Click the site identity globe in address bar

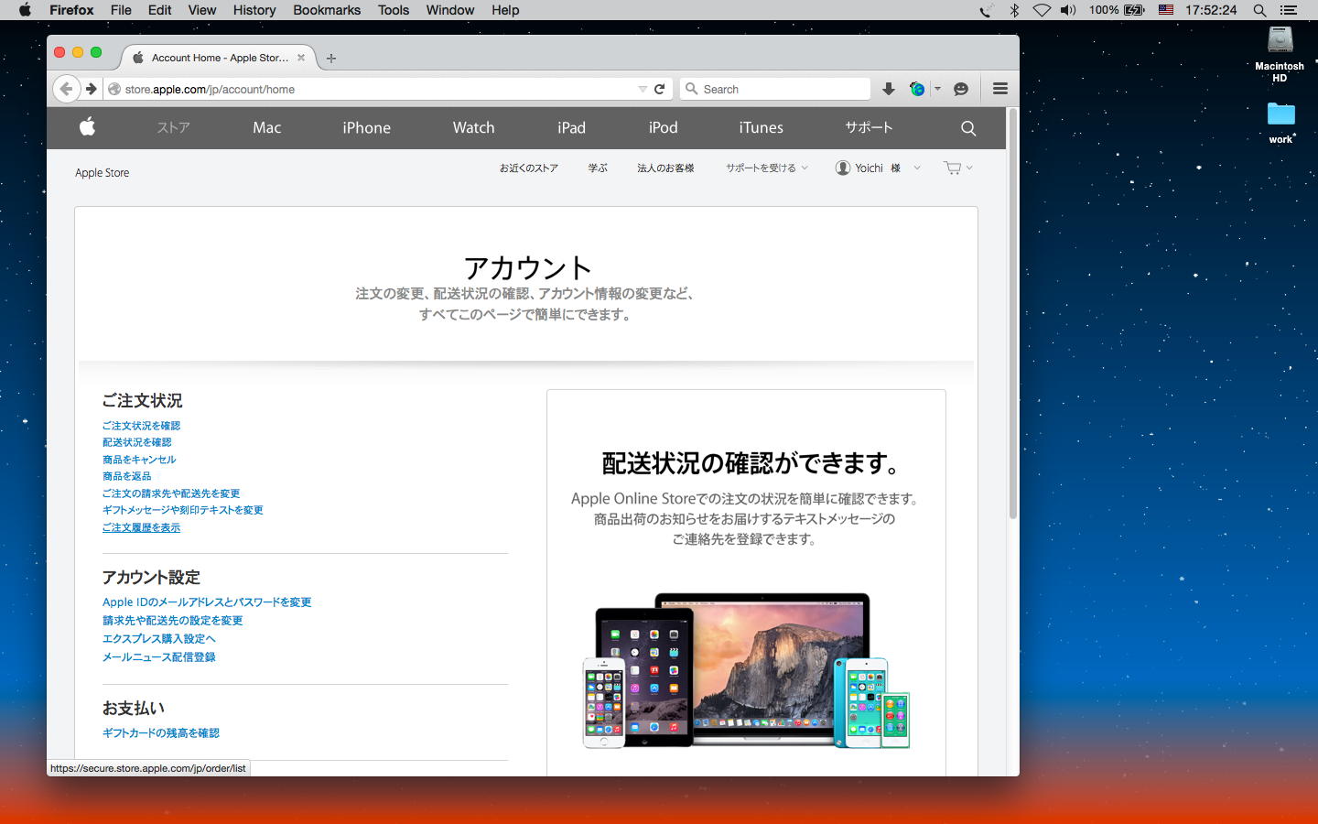point(114,89)
